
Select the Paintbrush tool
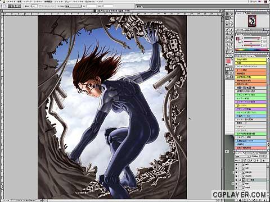tap(231, 29)
